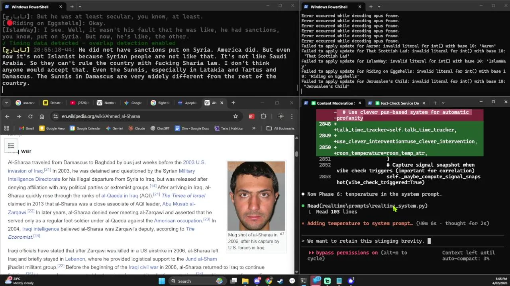This screenshot has height=286, width=510.
Task: Open Chrome extensions puzzle icon
Action: (x=263, y=116)
